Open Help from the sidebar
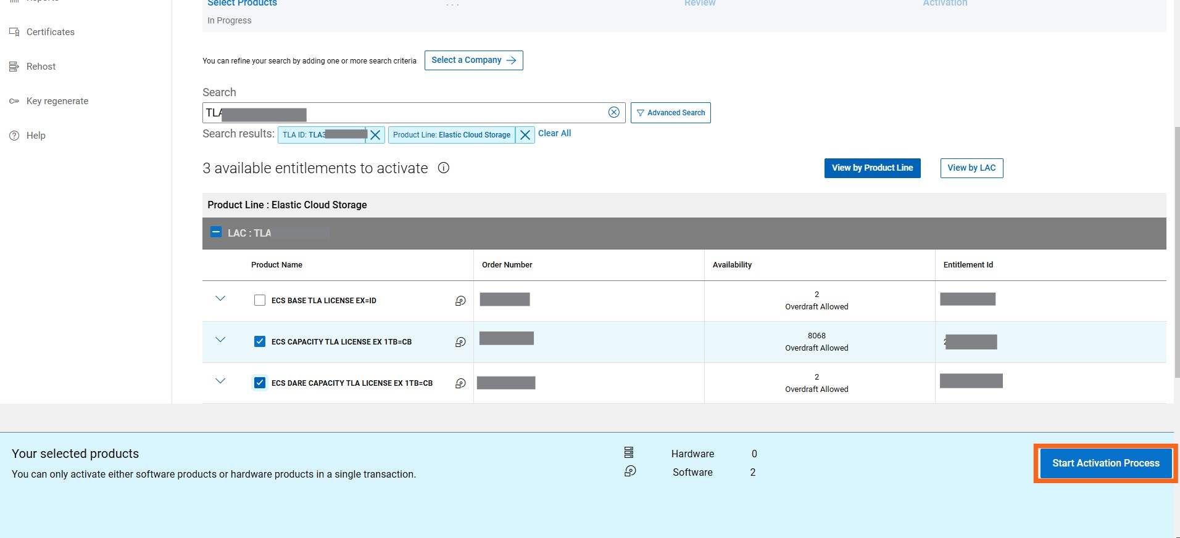 tap(36, 136)
